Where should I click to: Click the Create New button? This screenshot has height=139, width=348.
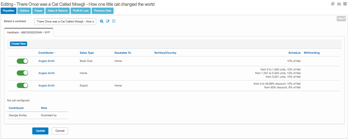click(x=19, y=44)
